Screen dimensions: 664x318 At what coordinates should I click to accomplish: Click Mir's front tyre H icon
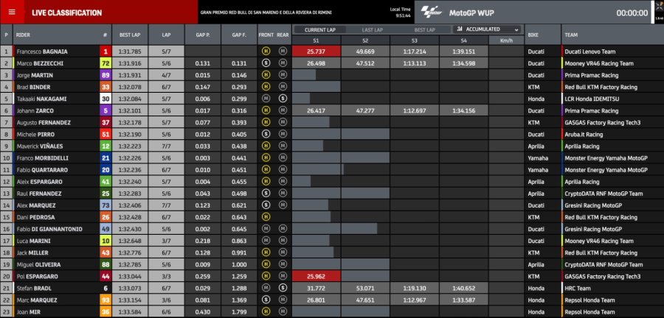[x=266, y=311]
